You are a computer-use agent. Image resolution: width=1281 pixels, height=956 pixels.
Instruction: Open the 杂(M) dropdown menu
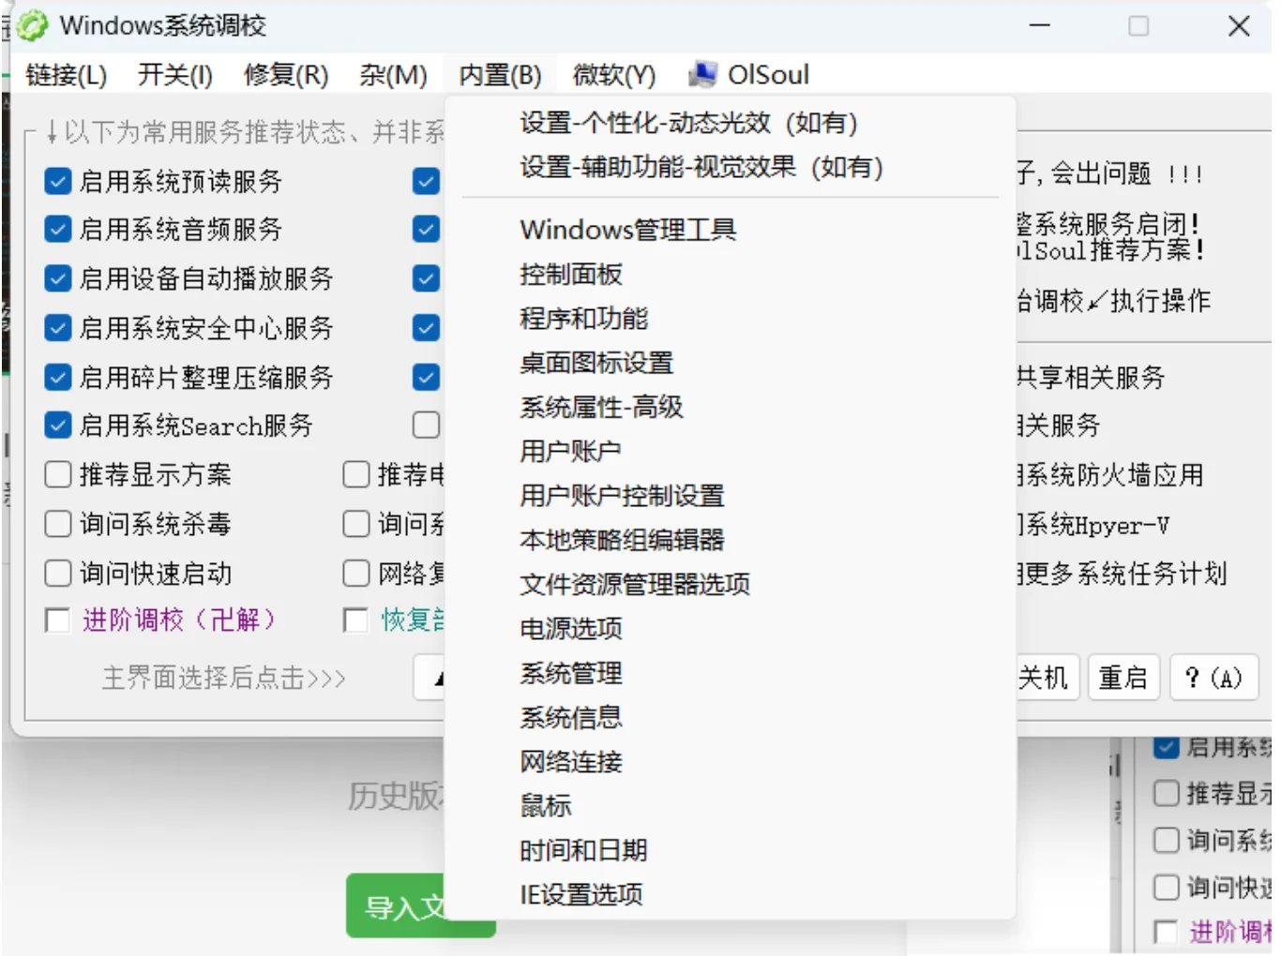[393, 75]
